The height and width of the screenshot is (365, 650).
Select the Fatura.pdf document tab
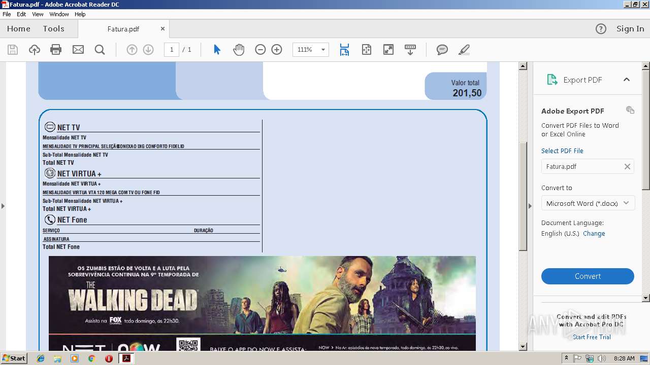coord(123,29)
